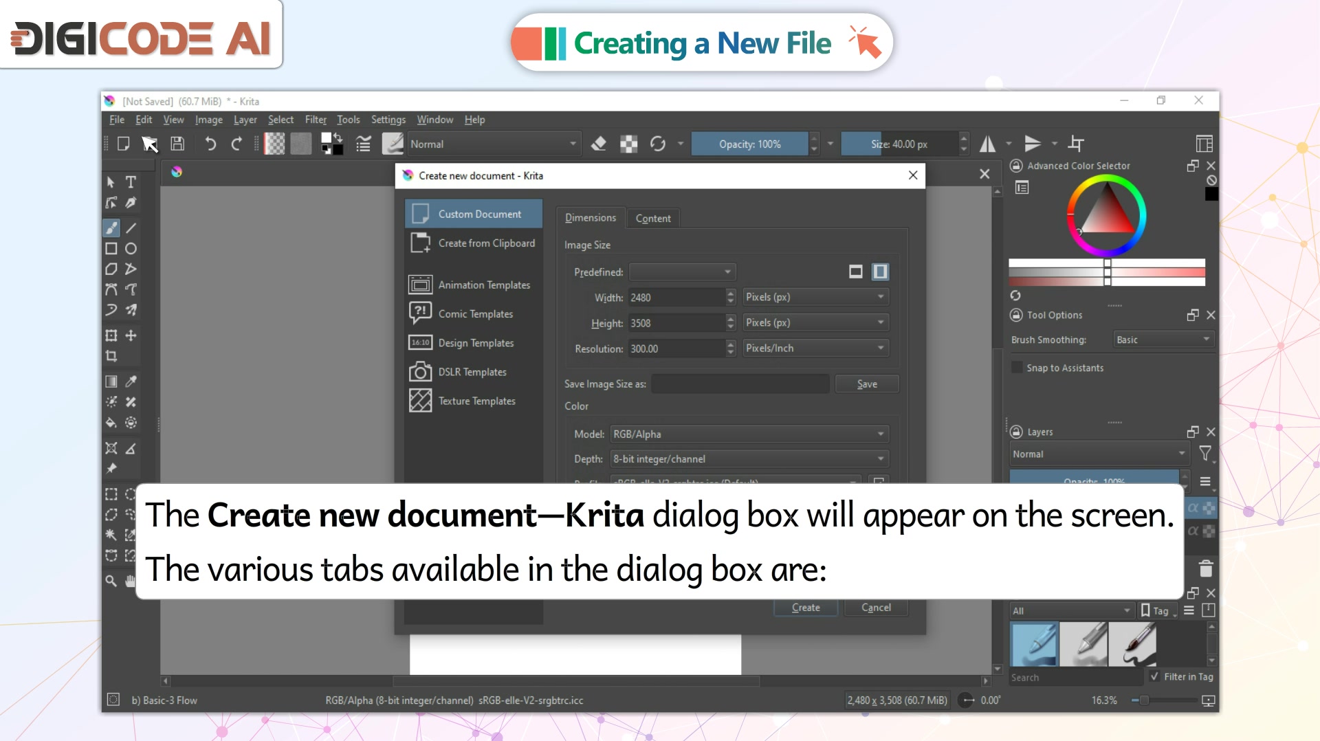The height and width of the screenshot is (741, 1320).
Task: Click the zoom slider in status bar
Action: pyautogui.click(x=1163, y=700)
